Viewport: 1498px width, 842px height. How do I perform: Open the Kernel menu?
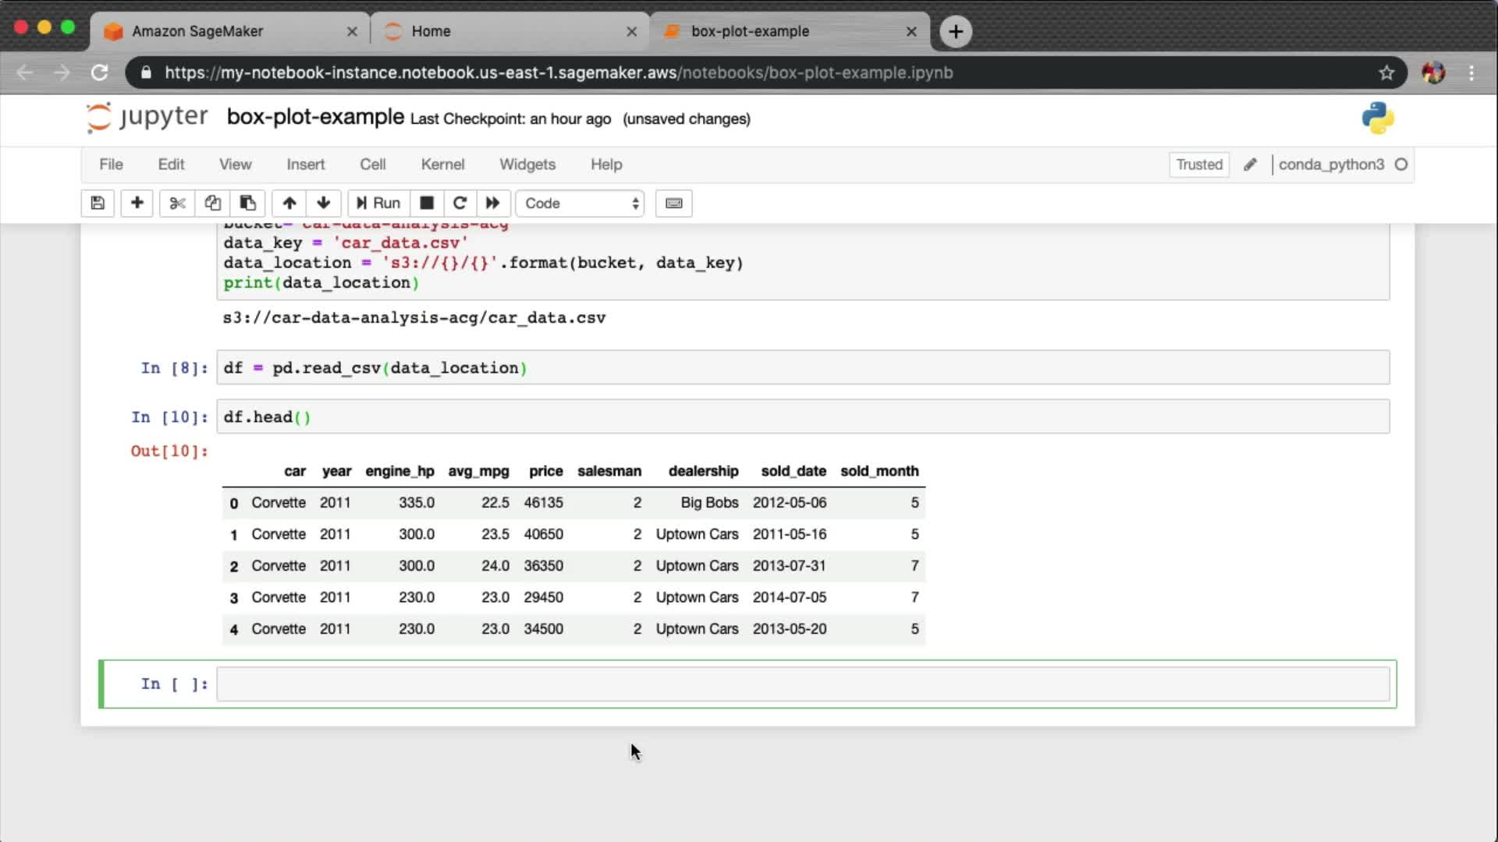[442, 165]
